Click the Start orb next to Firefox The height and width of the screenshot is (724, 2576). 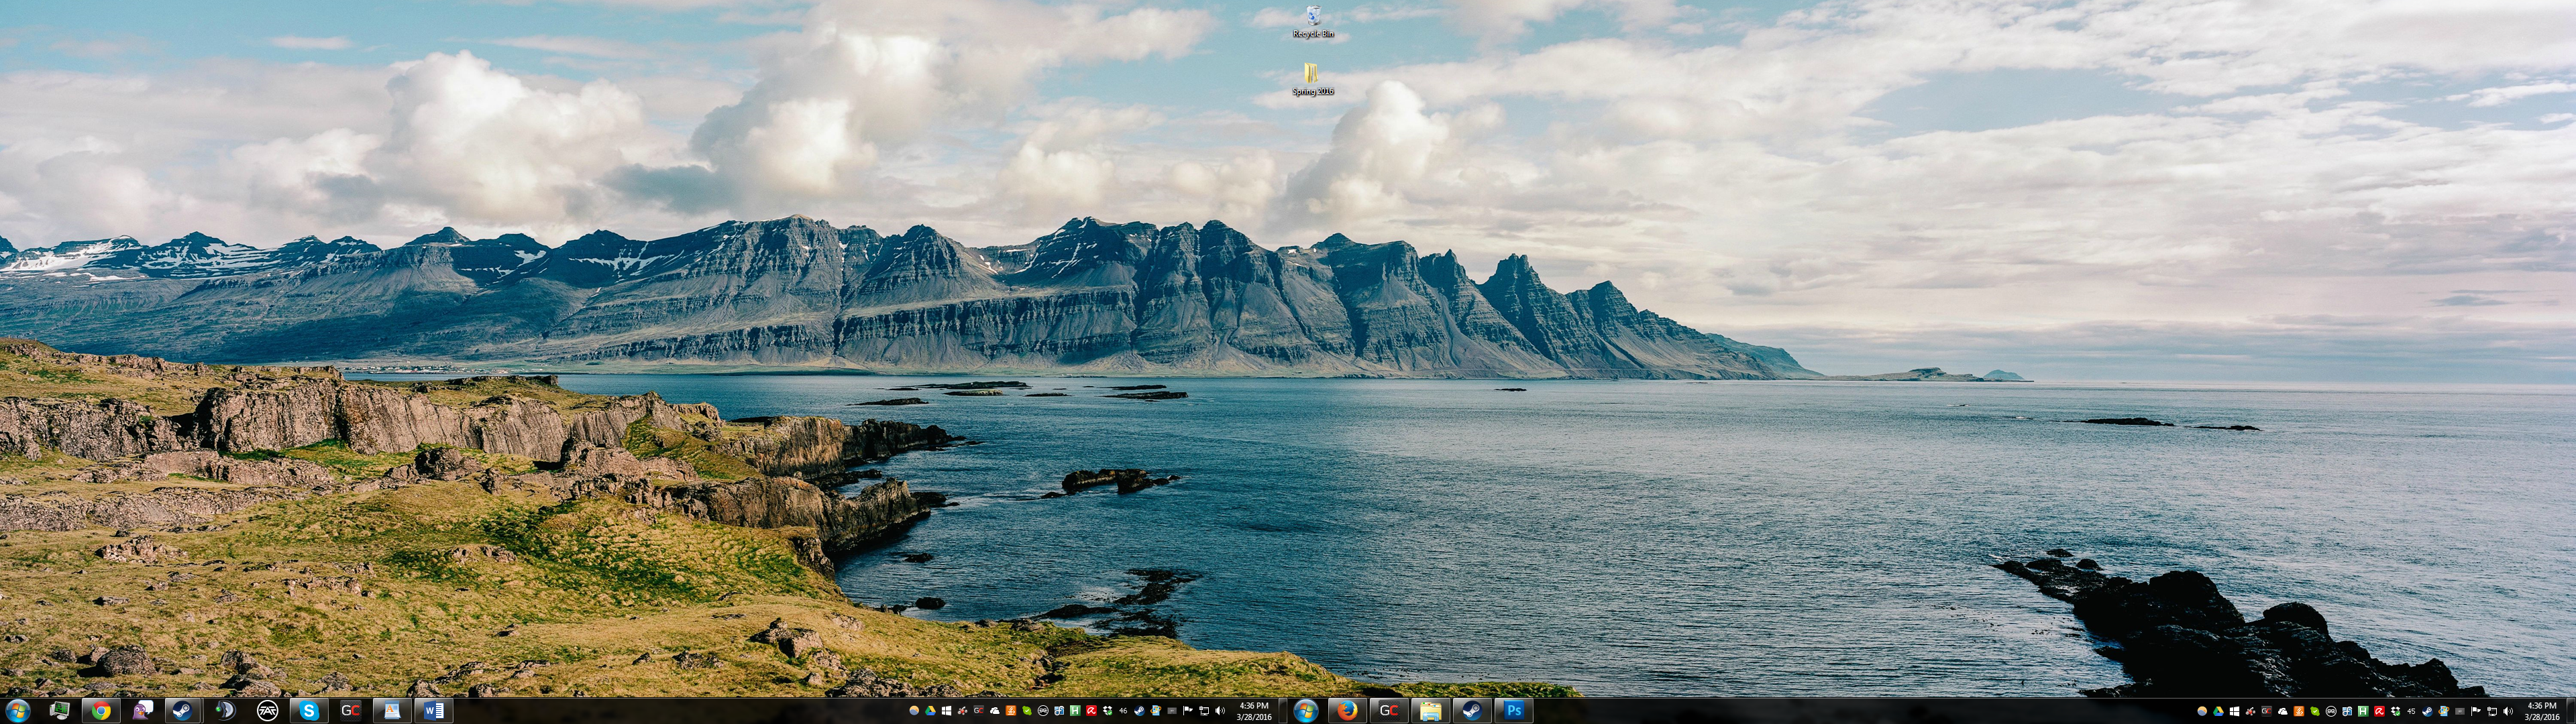coord(1305,711)
